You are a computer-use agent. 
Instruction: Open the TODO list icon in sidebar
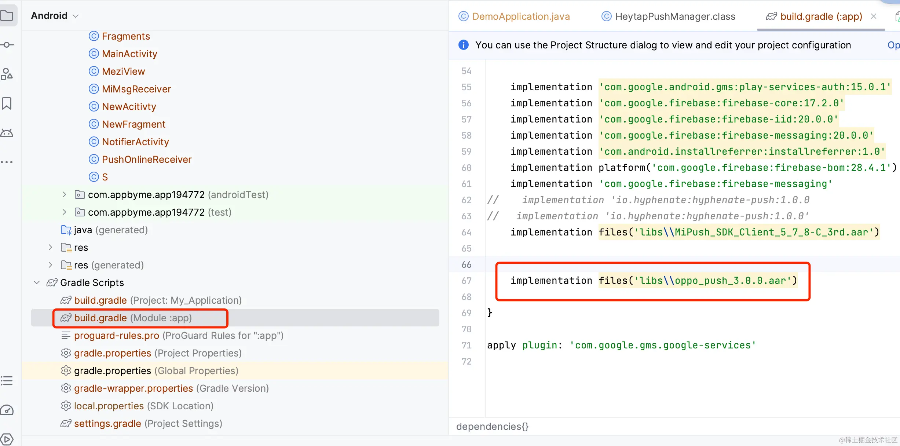(7, 381)
